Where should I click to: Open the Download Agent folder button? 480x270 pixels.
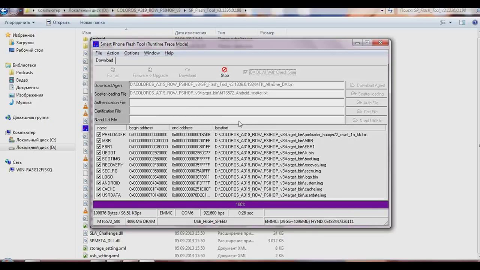pos(366,85)
